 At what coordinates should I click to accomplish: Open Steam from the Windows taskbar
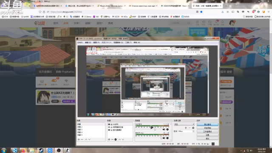41,150
